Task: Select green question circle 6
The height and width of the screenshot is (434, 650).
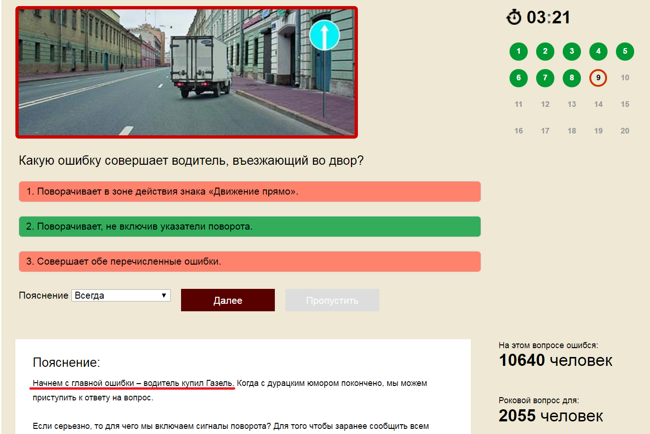Action: pos(518,78)
